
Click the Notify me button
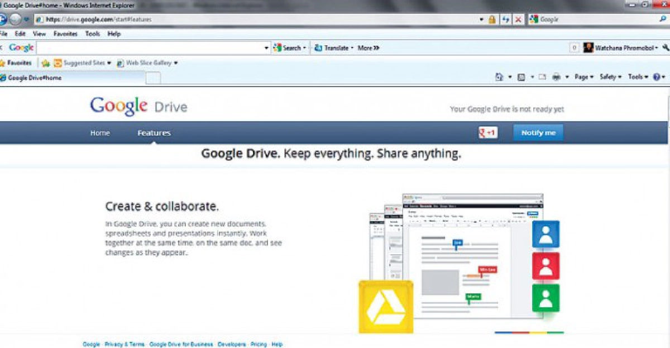pos(538,133)
